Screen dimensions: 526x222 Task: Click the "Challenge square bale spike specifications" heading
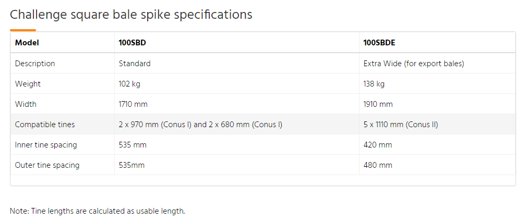tap(131, 15)
